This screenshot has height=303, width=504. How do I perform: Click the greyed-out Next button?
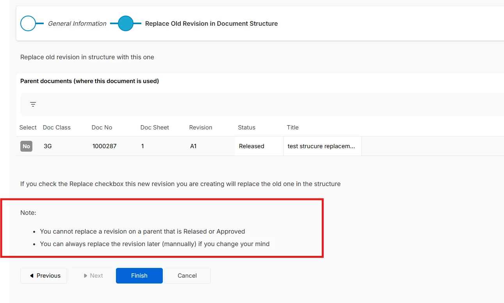pyautogui.click(x=92, y=276)
